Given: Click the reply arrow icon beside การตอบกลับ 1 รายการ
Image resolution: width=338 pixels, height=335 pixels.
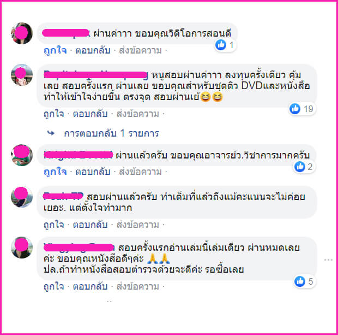Looking at the screenshot, I should click(x=51, y=133).
